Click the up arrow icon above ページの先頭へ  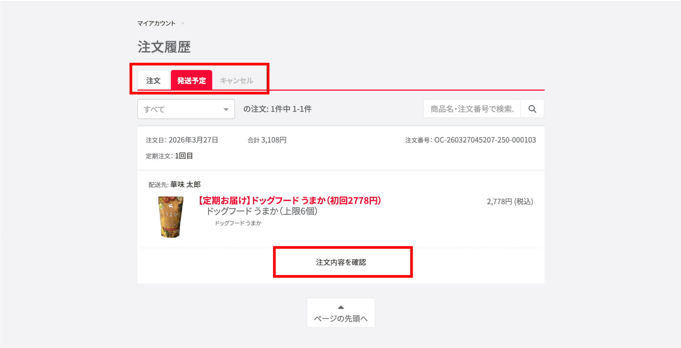click(341, 307)
